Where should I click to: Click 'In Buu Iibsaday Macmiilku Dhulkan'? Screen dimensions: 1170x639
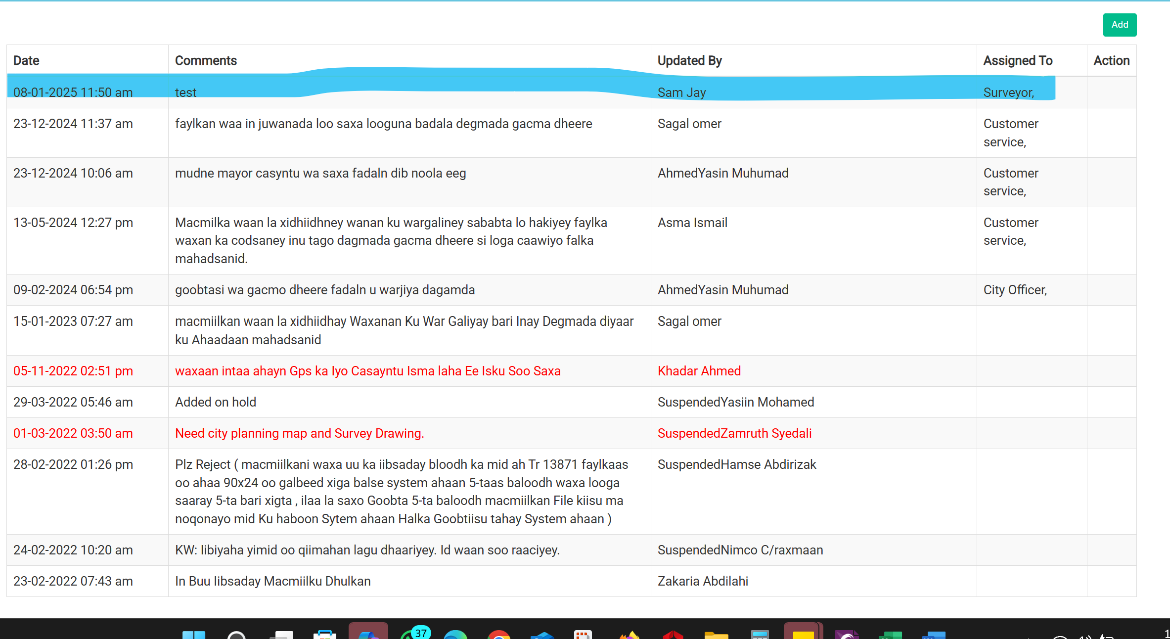(x=273, y=581)
